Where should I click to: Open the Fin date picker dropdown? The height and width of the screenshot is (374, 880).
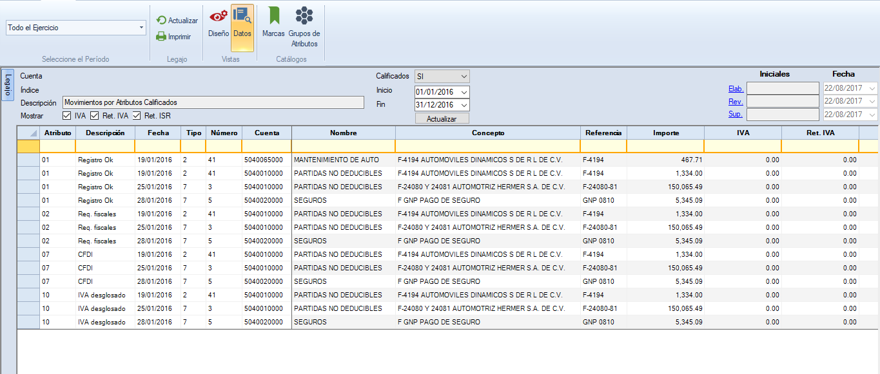tap(464, 105)
